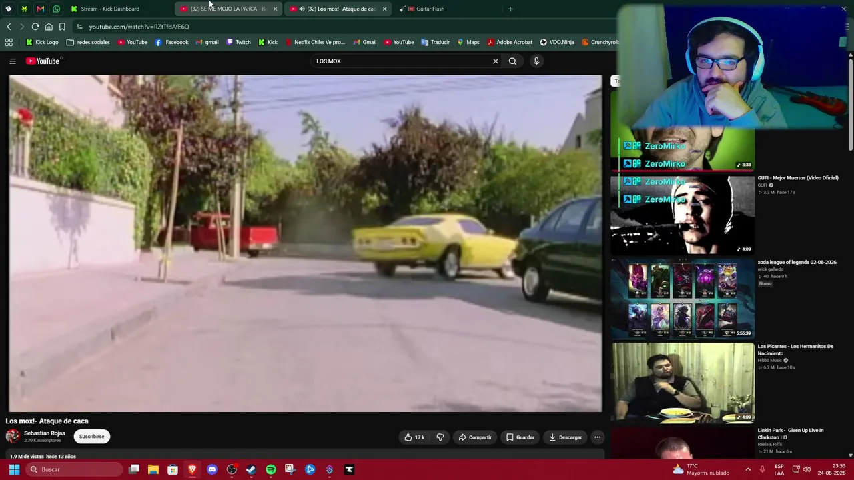Bookmark this page in the toolbar

click(62, 27)
